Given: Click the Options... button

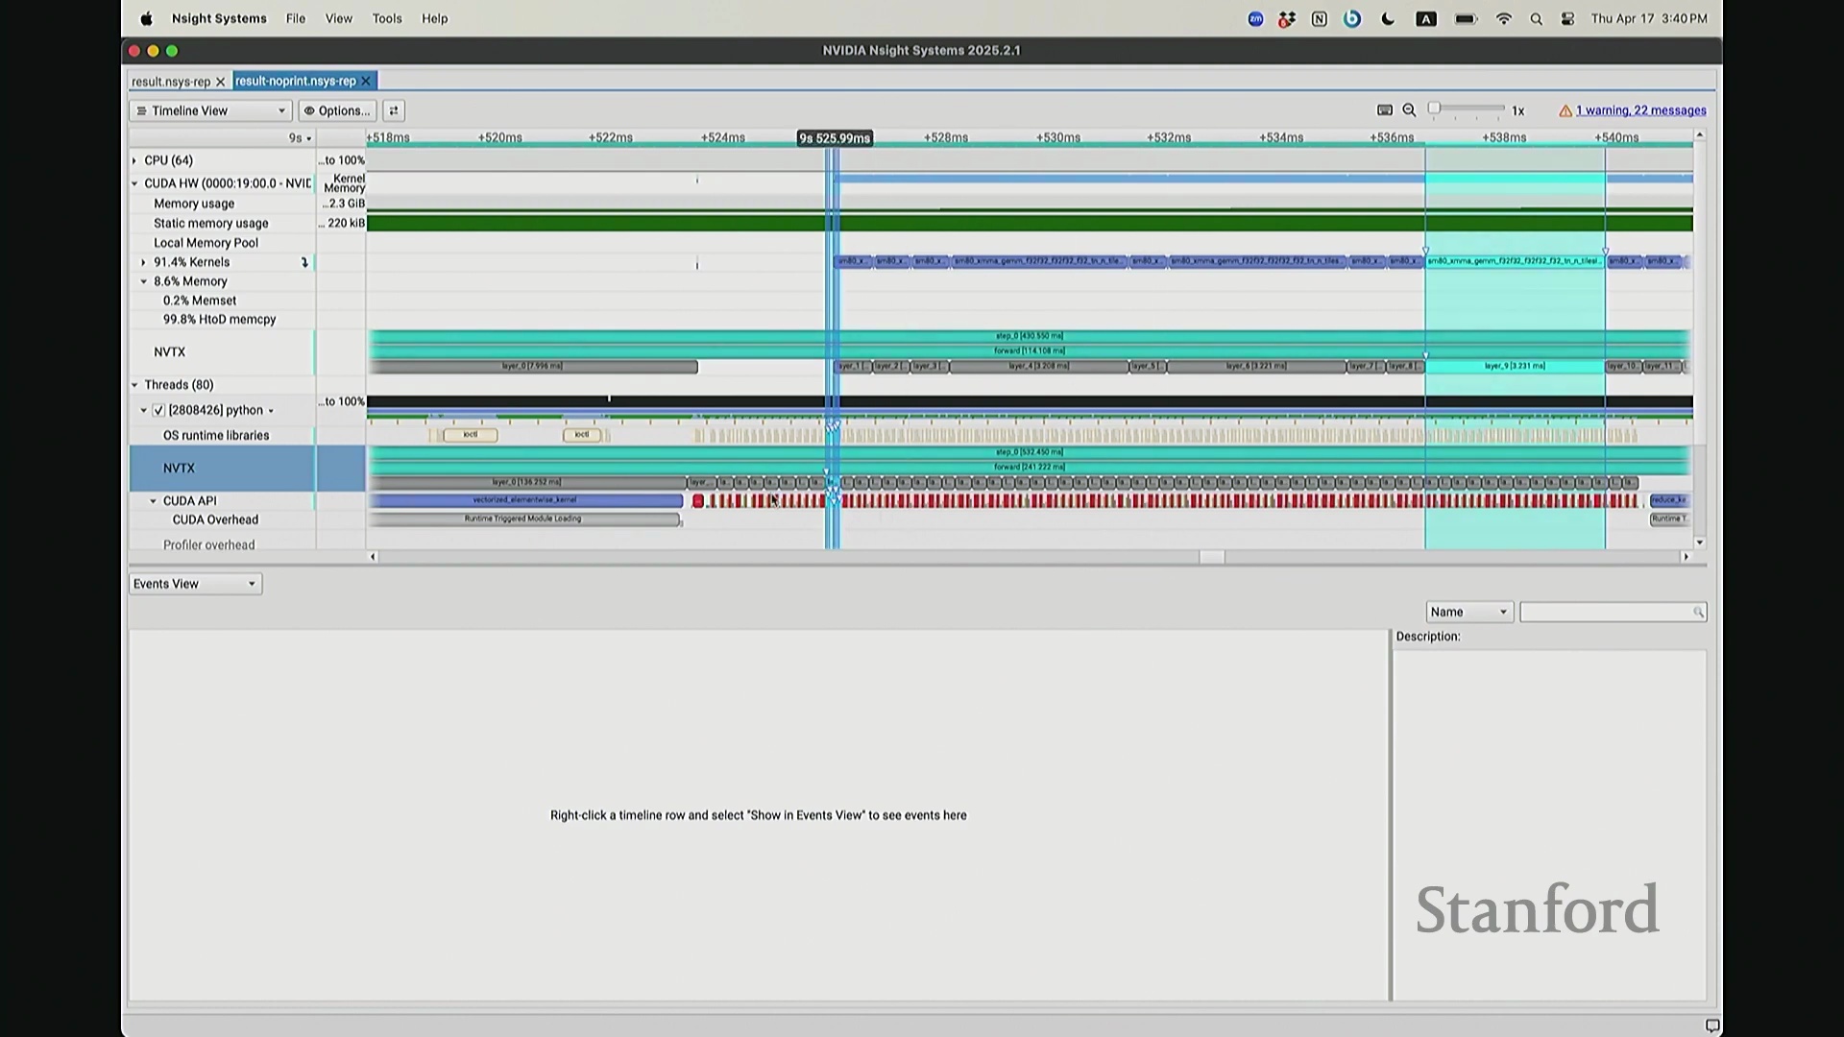Looking at the screenshot, I should pyautogui.click(x=337, y=110).
